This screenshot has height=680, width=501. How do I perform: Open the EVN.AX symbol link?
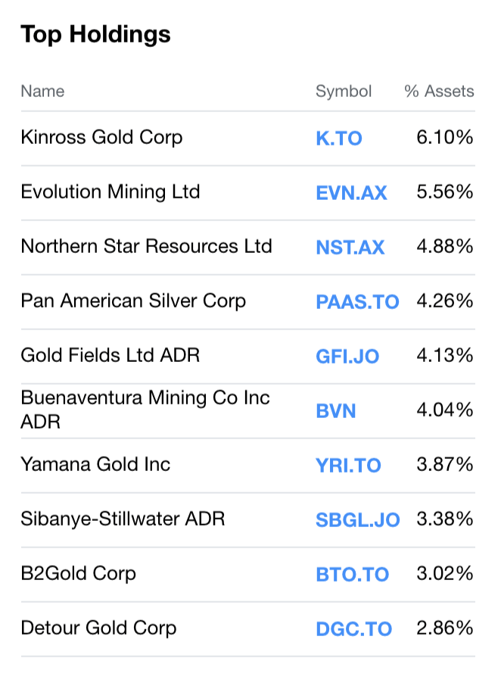tap(351, 193)
